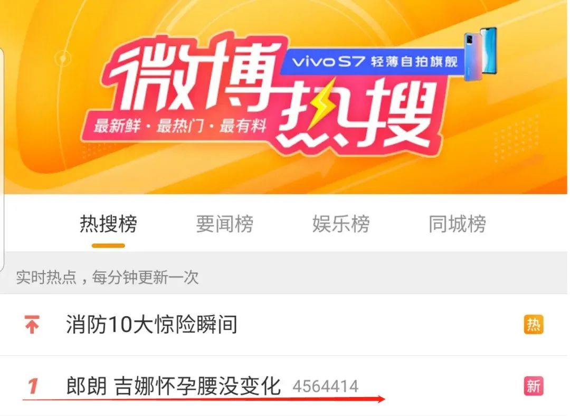Tap the circular target icon on banner
The image size is (570, 416).
point(63,58)
